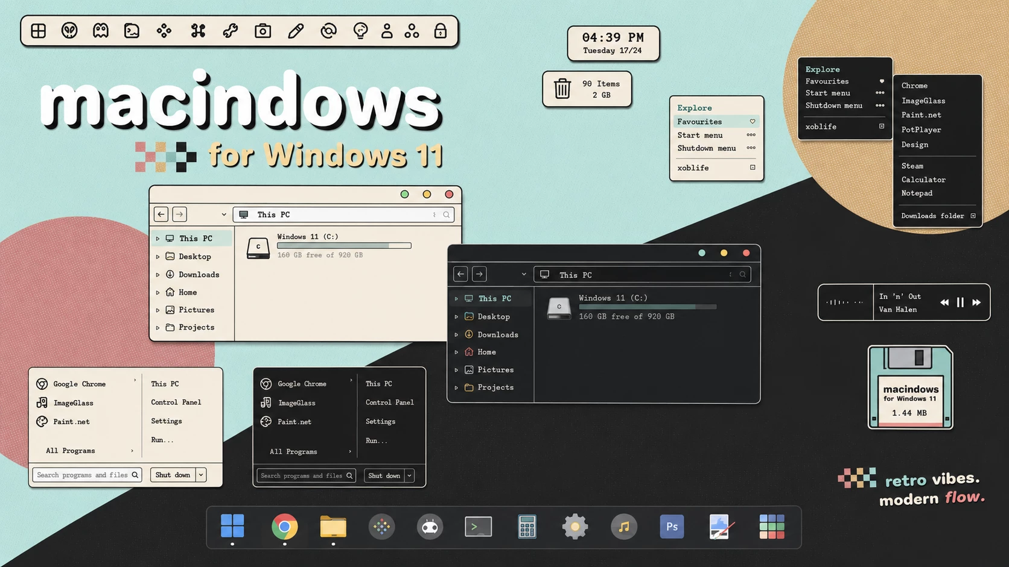Click search field in dark start menu

click(x=306, y=475)
